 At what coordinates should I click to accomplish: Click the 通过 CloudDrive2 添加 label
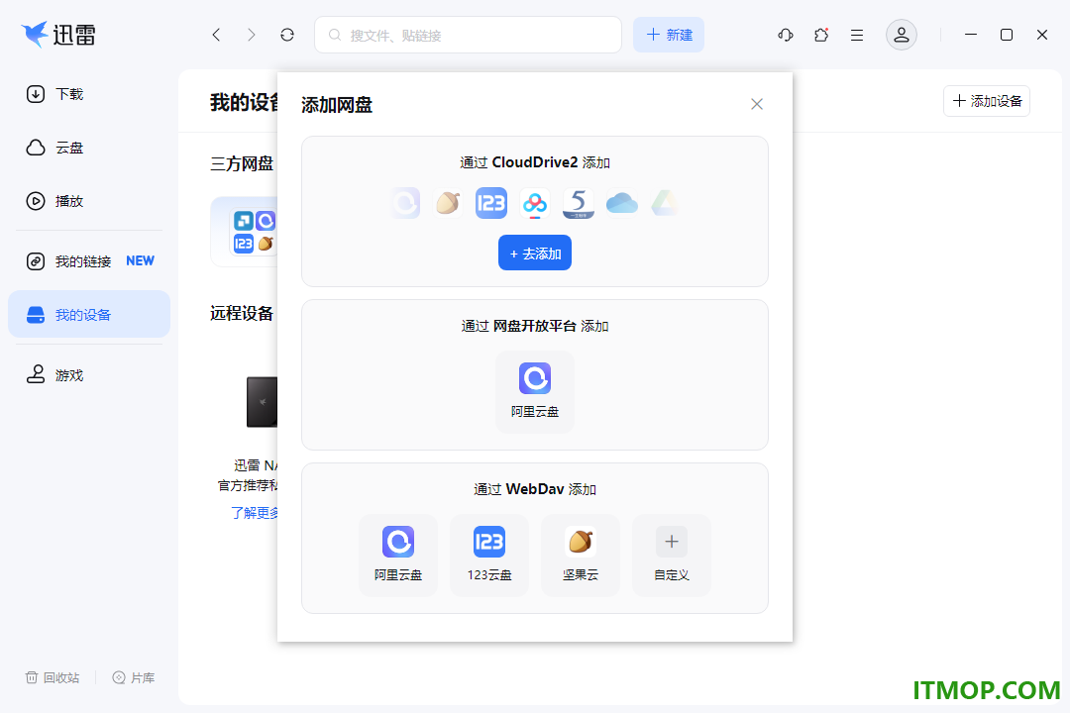[x=535, y=162]
